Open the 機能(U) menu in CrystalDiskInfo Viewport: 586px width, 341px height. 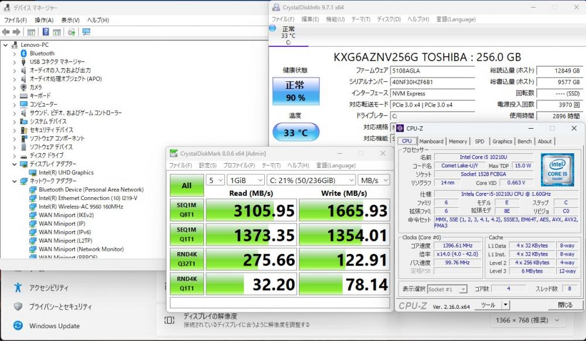(x=335, y=19)
